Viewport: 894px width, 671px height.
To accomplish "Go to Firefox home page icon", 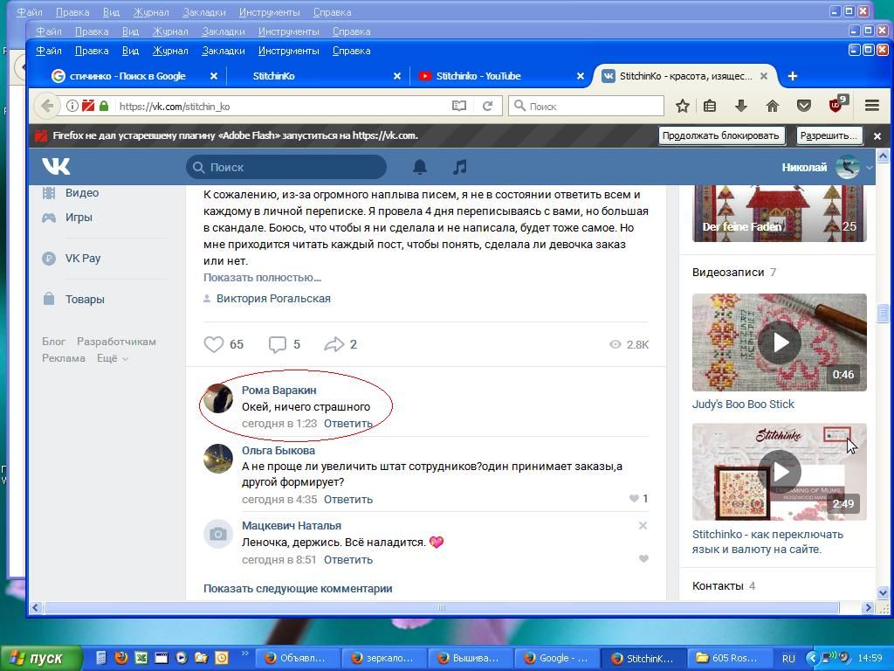I will pos(772,106).
